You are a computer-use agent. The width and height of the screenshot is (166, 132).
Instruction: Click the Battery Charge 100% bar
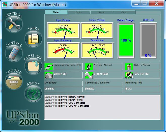[x=126, y=40]
